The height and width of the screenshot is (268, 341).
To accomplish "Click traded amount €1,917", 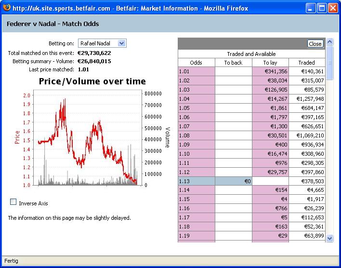I will coord(307,199).
